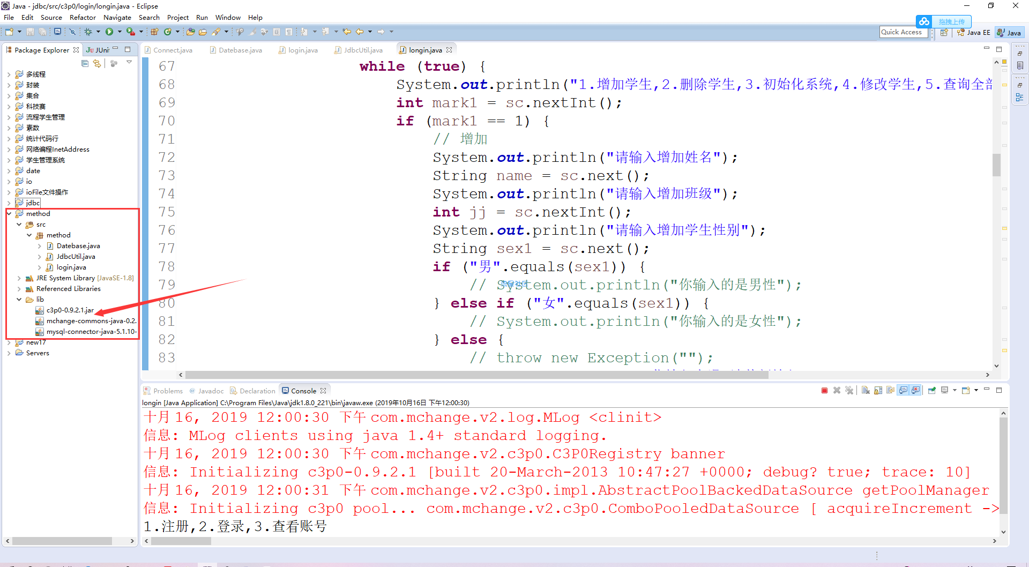Toggle Show Whitespace Characters icon
Viewport: 1029px width, 567px height.
click(289, 32)
